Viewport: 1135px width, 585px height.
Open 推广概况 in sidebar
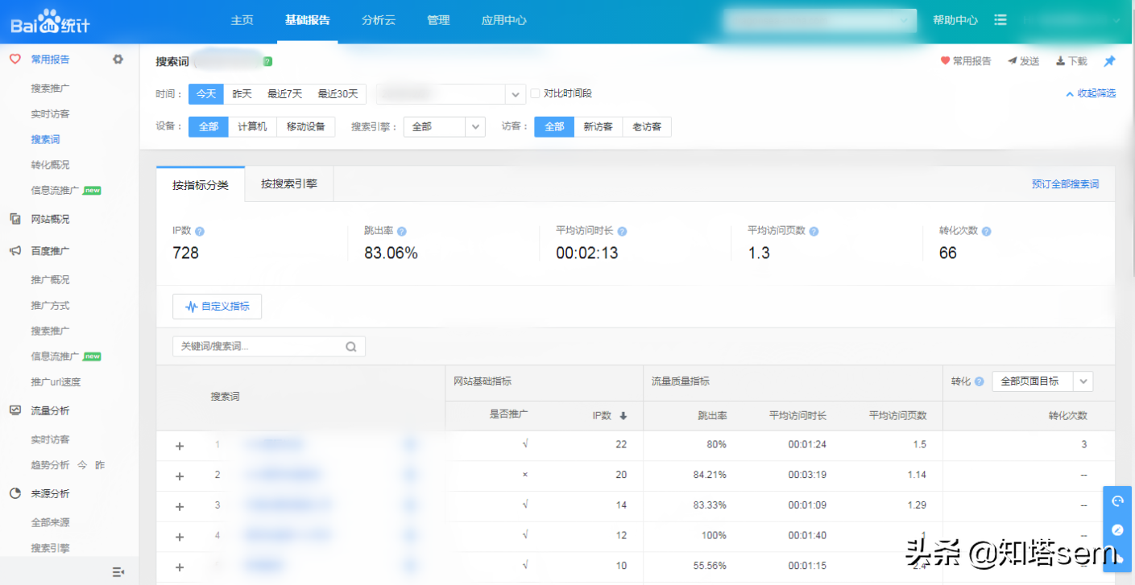click(x=50, y=280)
